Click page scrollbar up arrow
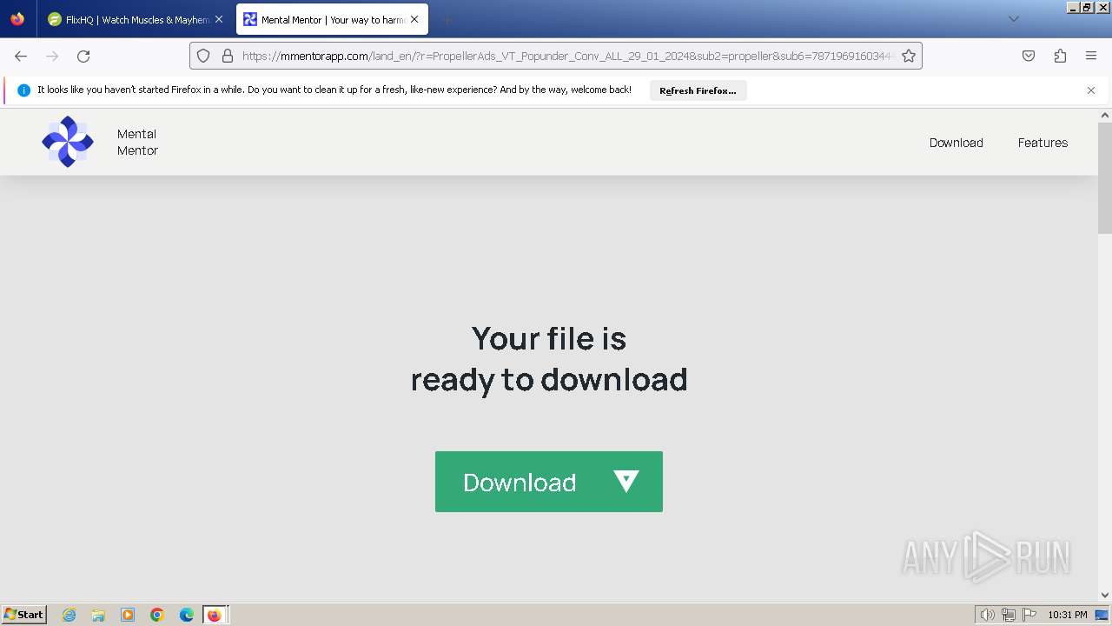 [1105, 116]
